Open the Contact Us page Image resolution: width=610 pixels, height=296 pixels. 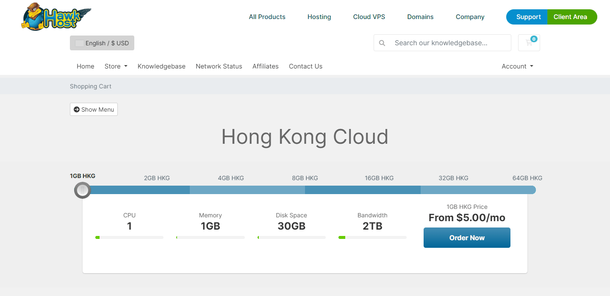tap(305, 66)
